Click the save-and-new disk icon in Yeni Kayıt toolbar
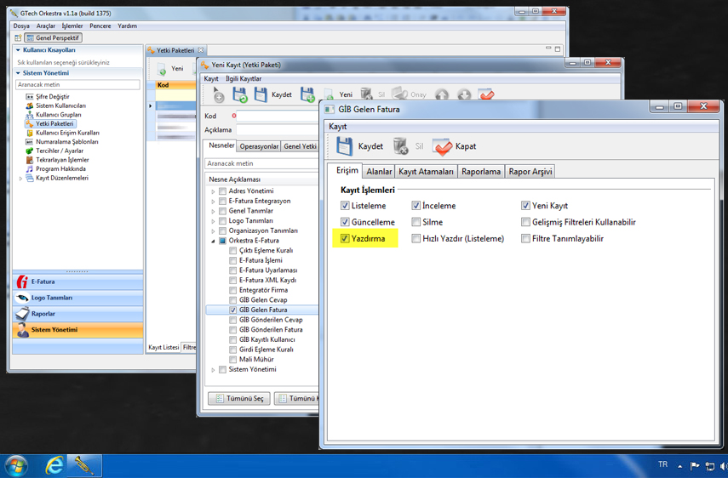 pos(307,94)
